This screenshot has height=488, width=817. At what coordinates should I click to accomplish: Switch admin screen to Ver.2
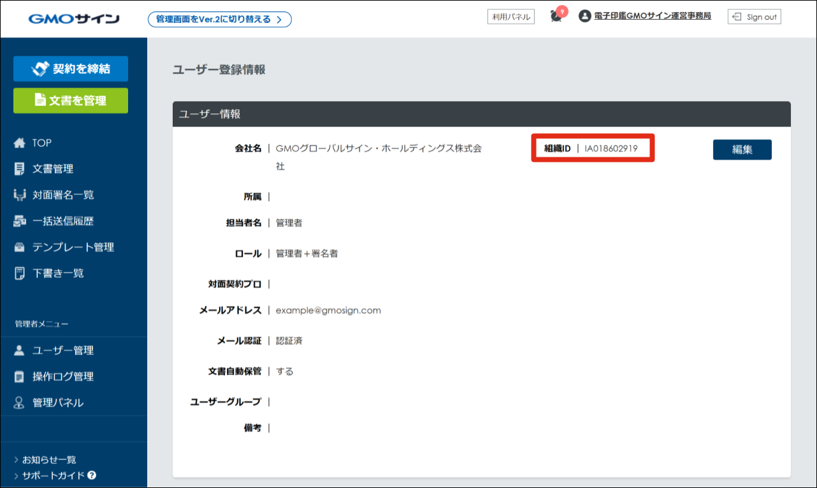[x=220, y=19]
